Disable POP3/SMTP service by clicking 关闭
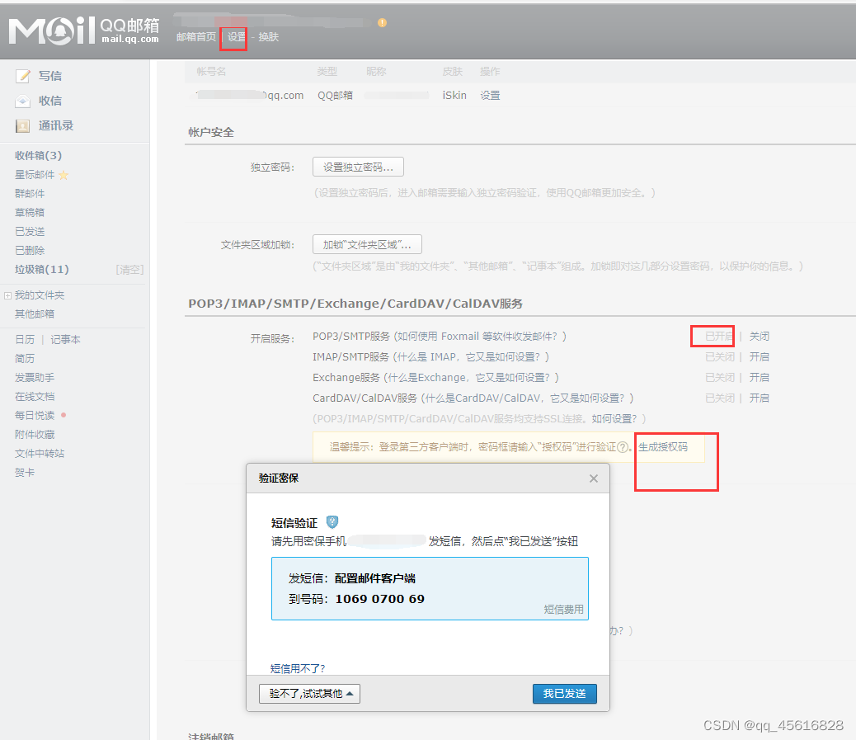This screenshot has height=740, width=856. (x=759, y=336)
